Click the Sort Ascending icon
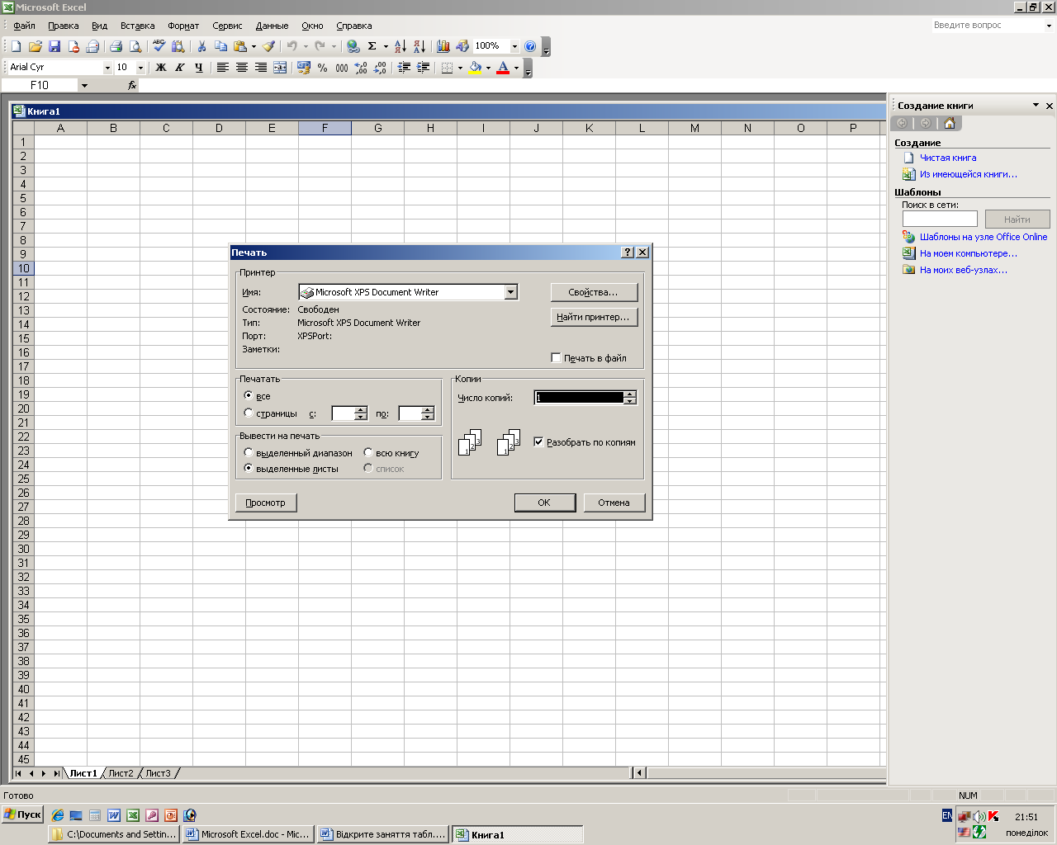1057x845 pixels. click(x=401, y=46)
